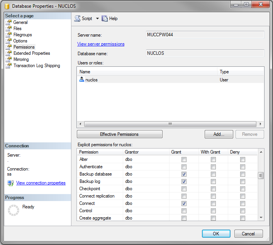Open the Options page
This screenshot has width=273, height=245.
pos(20,41)
